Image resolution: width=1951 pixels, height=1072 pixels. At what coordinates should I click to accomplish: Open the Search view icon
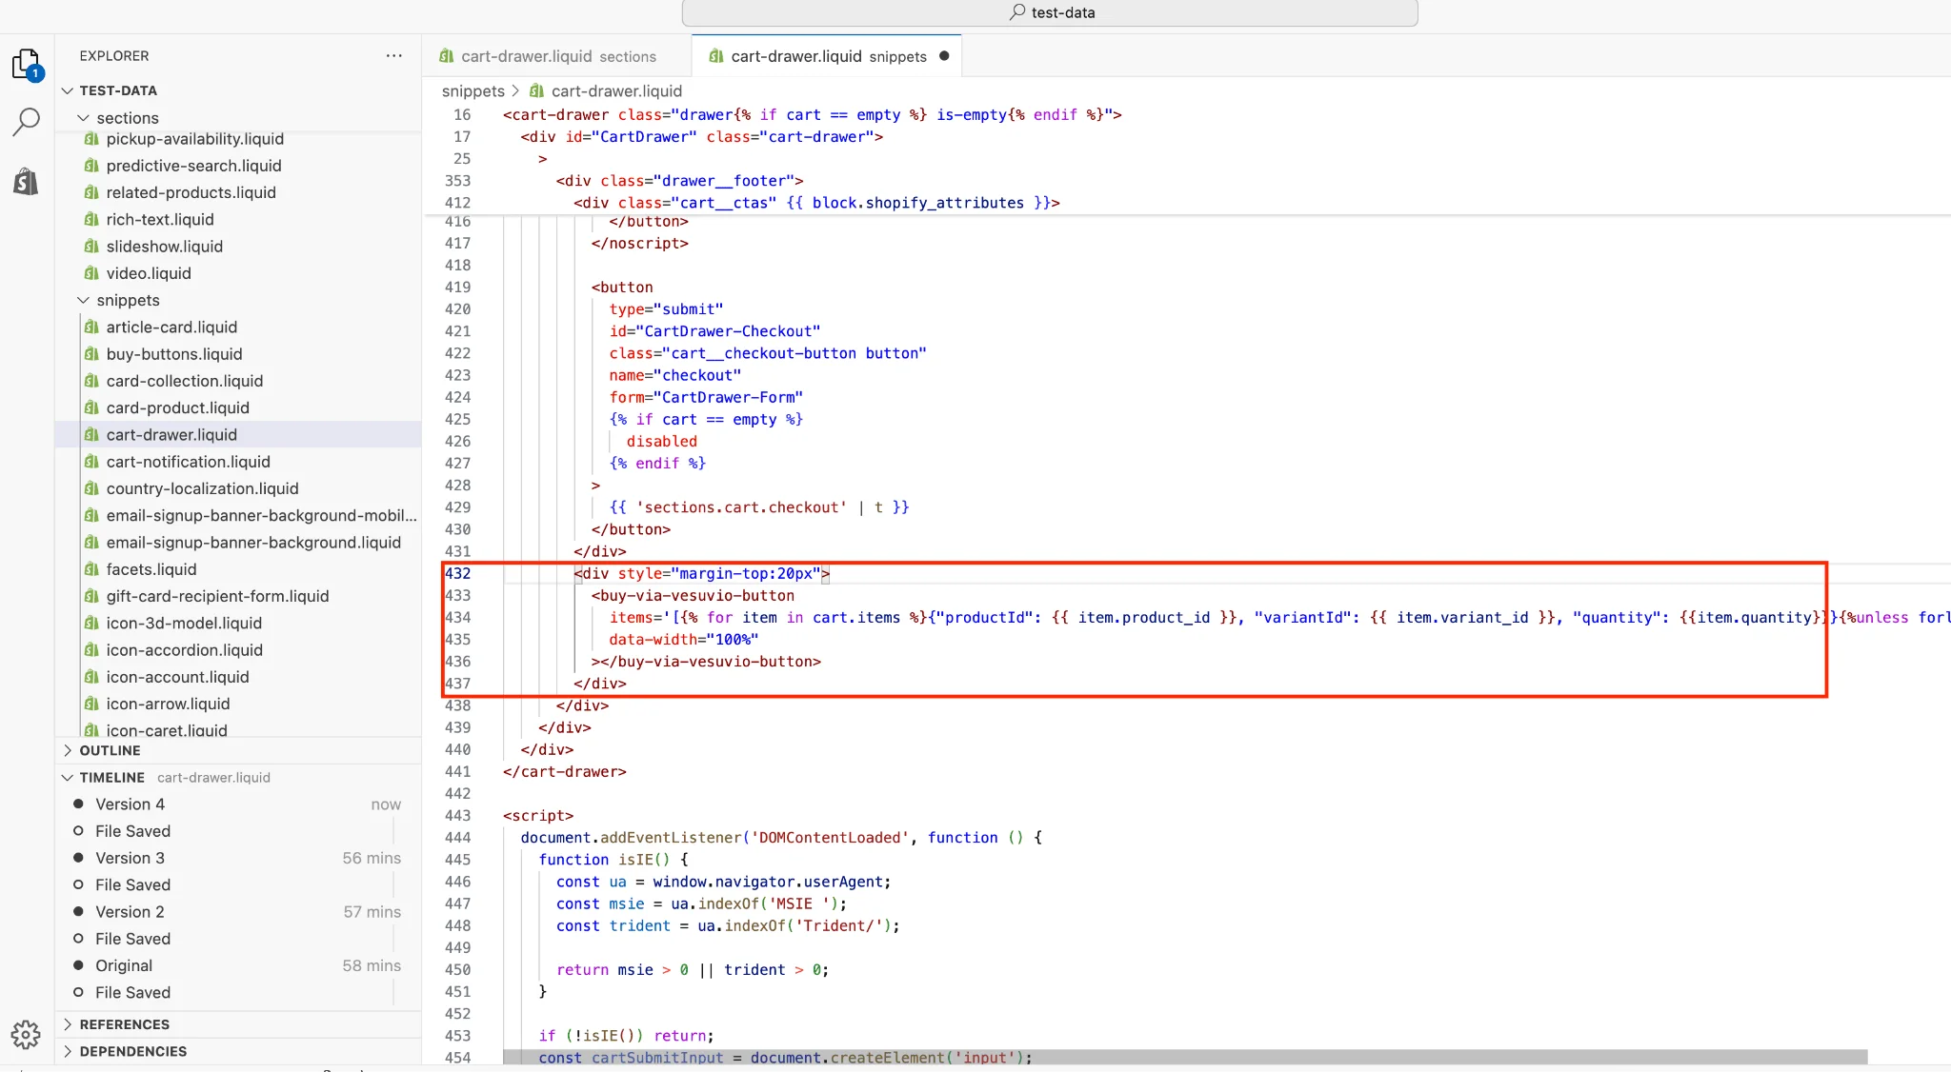click(26, 121)
